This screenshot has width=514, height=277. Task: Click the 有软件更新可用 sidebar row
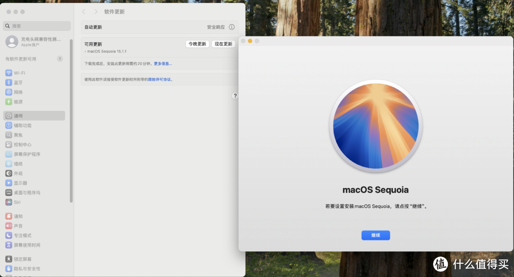[34, 59]
